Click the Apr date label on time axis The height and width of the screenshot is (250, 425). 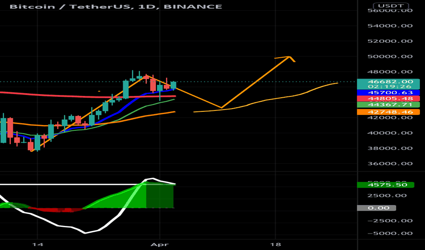pyautogui.click(x=160, y=245)
